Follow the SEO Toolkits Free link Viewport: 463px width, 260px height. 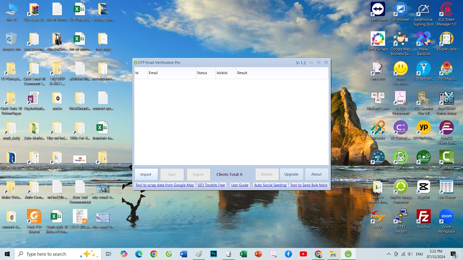(x=211, y=185)
